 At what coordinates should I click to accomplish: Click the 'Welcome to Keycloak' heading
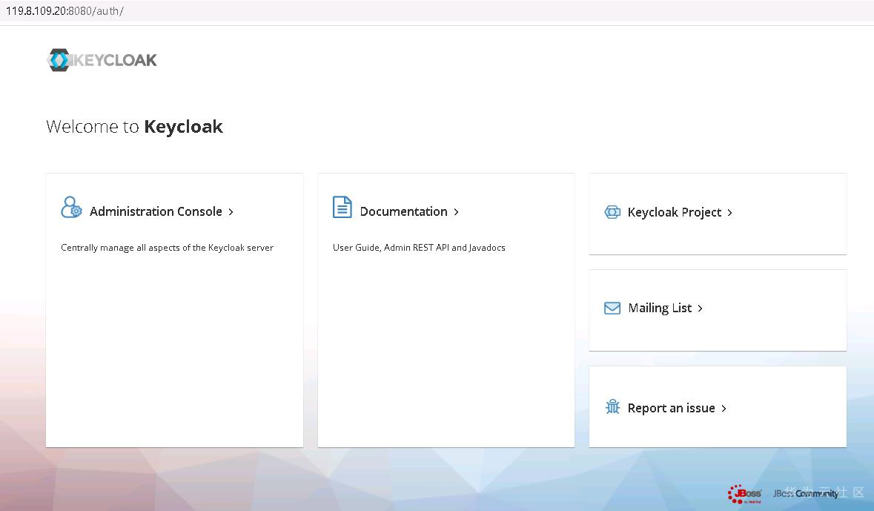[x=134, y=127]
